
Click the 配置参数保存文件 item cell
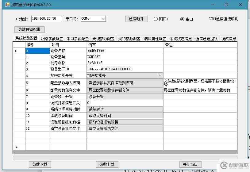[68, 90]
